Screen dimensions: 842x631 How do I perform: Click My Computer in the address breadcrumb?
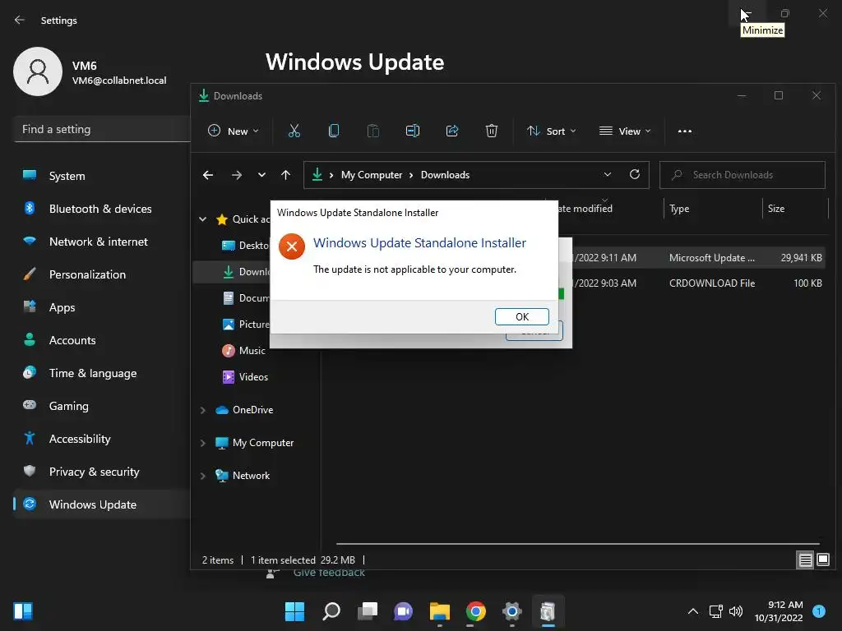click(x=372, y=175)
